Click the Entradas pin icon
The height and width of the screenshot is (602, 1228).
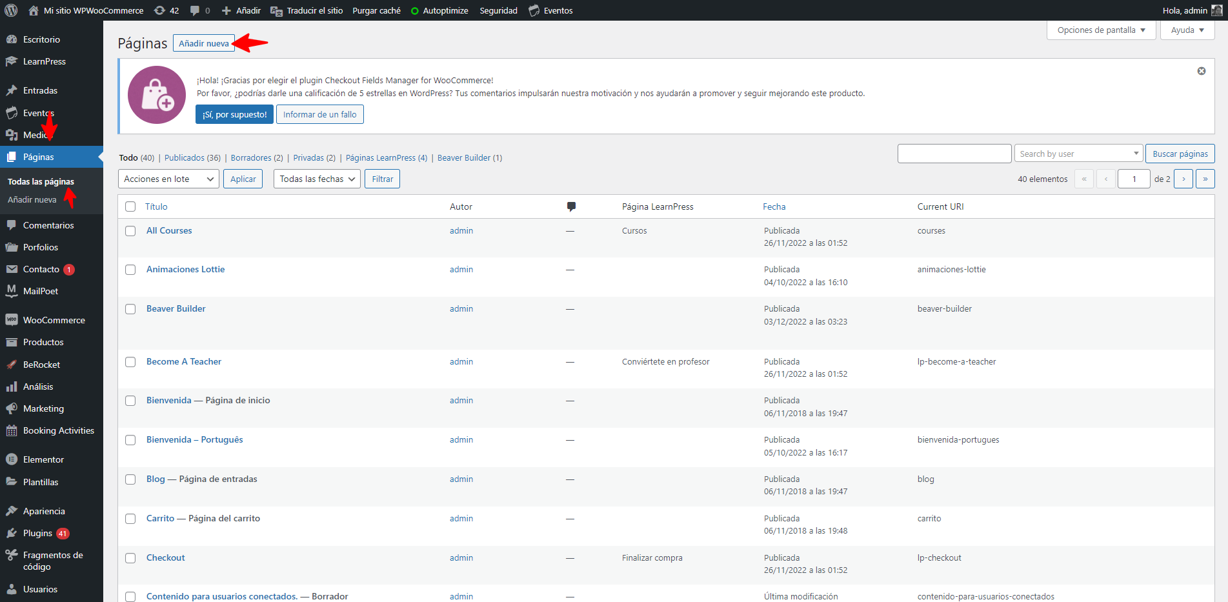click(x=12, y=90)
